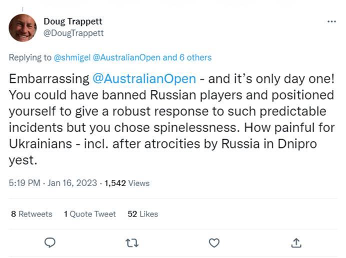
Task: Open the Jan 16, 2023 date link
Action: (72, 183)
